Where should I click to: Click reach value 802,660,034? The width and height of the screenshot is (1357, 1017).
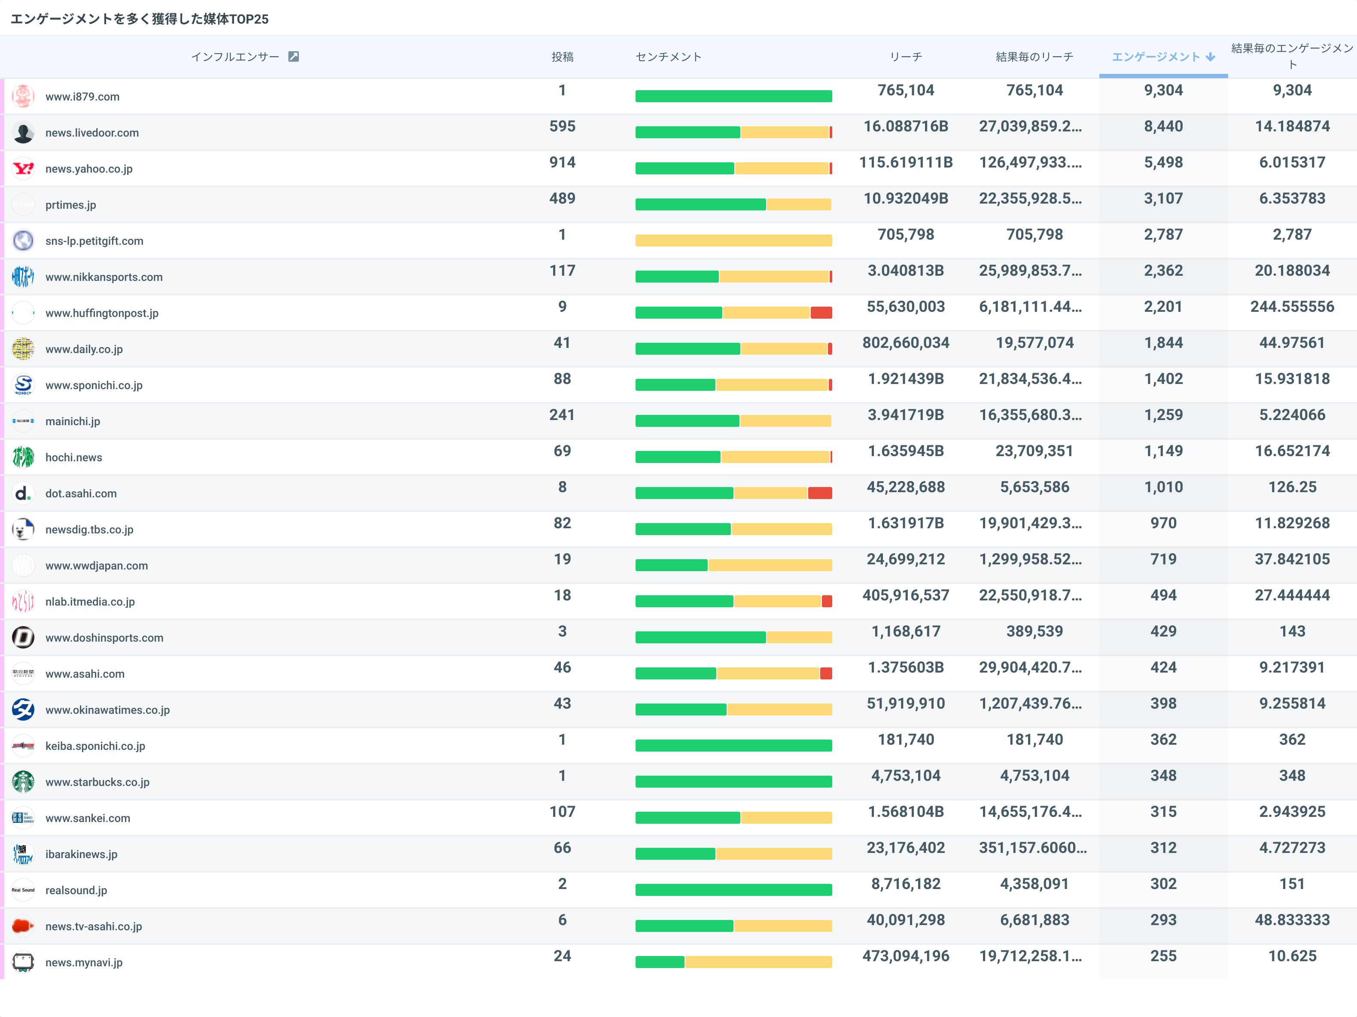(906, 343)
